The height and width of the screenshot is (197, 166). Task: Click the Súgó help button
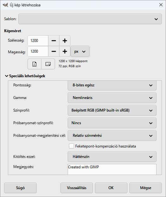[20, 188]
